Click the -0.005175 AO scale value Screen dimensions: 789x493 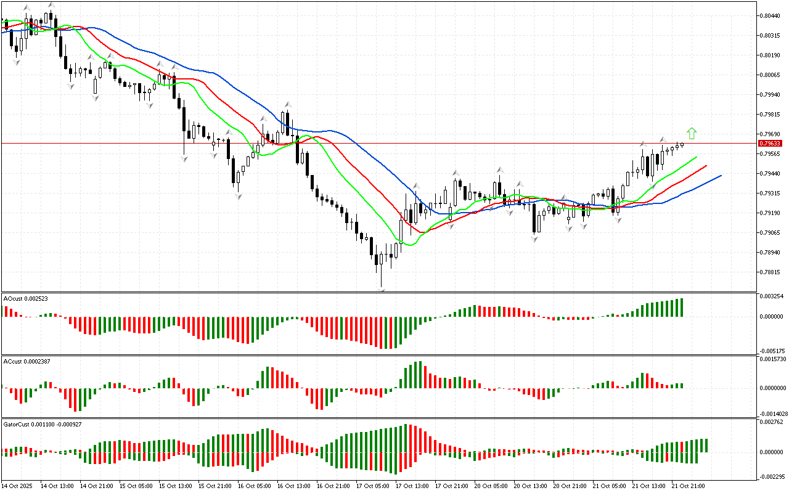click(773, 350)
